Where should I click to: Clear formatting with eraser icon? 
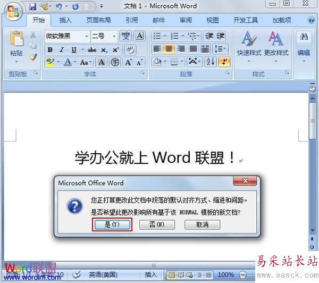pos(130,50)
